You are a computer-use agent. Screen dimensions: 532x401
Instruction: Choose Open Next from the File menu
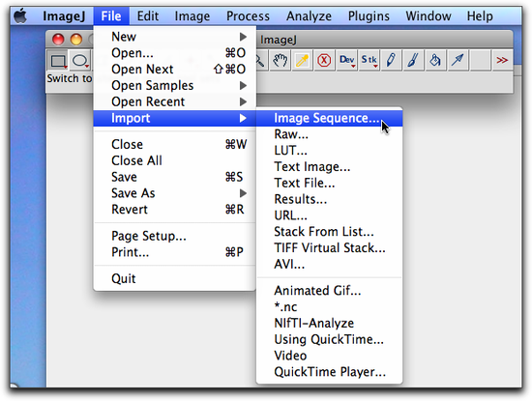tap(175, 69)
